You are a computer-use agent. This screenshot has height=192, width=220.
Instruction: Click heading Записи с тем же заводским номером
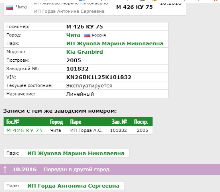[60, 111]
